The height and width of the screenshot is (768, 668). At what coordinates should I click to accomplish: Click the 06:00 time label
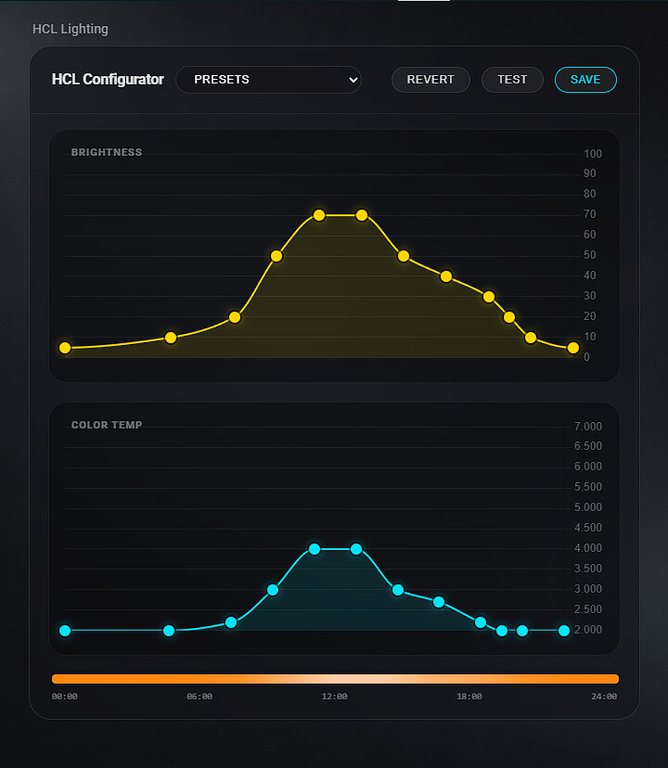pos(199,697)
